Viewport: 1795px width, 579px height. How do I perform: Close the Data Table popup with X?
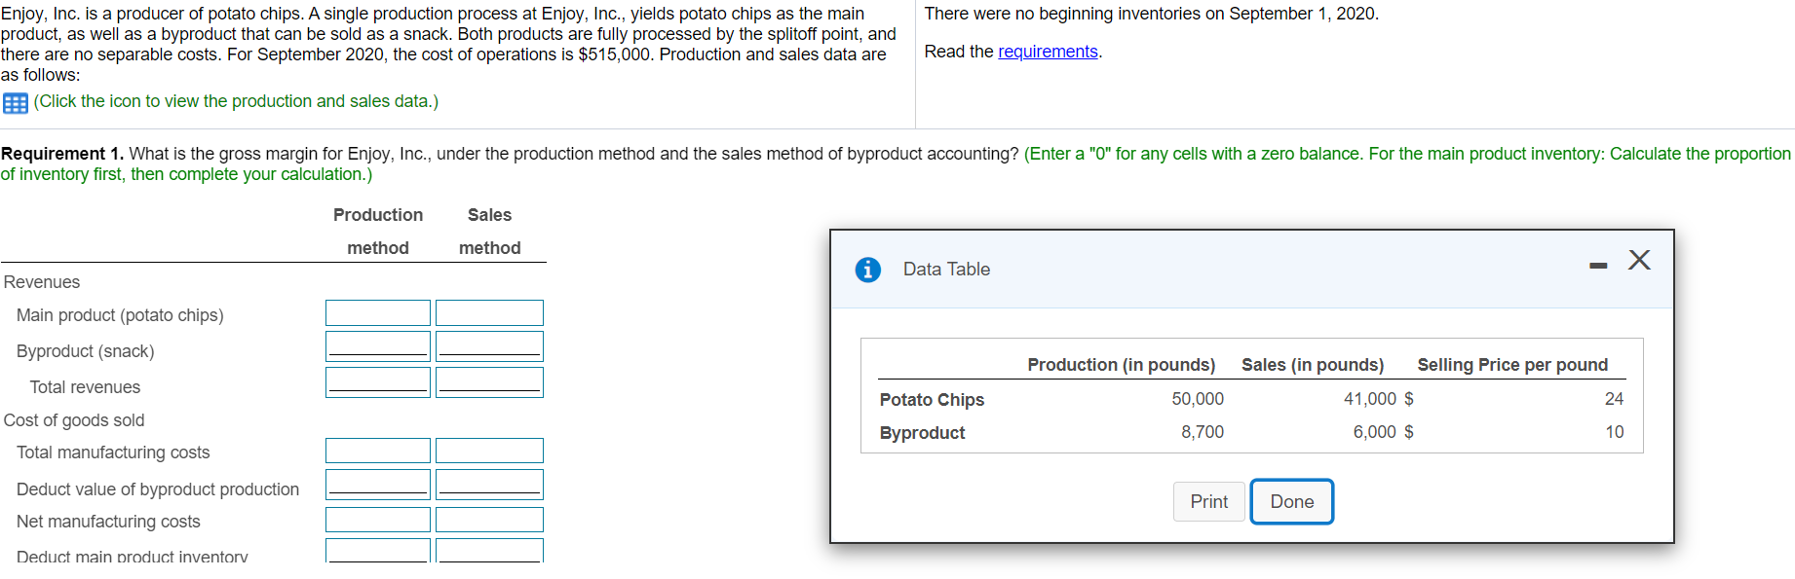1639,260
